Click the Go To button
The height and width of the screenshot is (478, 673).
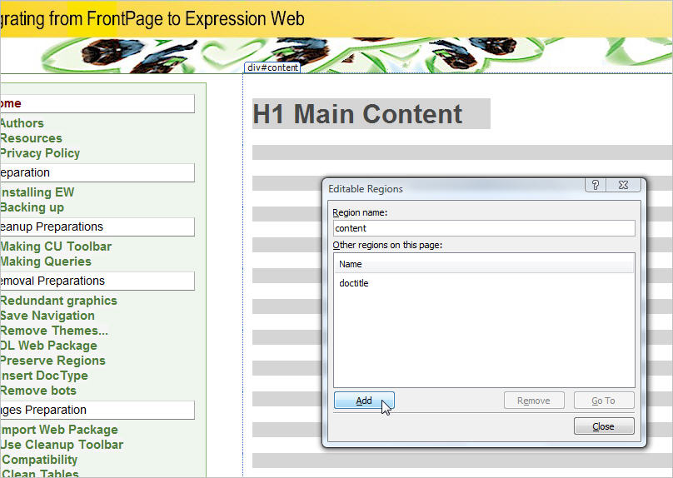(604, 401)
